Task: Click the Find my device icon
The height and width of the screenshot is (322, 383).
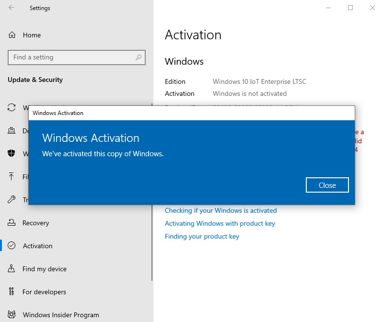Action: point(12,269)
